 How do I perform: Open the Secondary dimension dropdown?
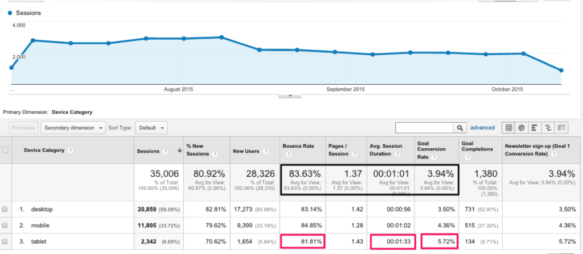point(73,128)
